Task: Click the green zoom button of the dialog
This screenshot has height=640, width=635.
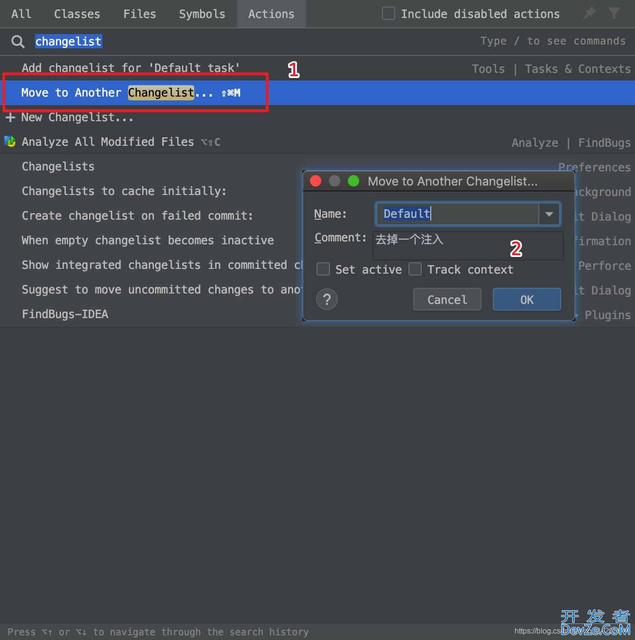Action: click(x=354, y=181)
